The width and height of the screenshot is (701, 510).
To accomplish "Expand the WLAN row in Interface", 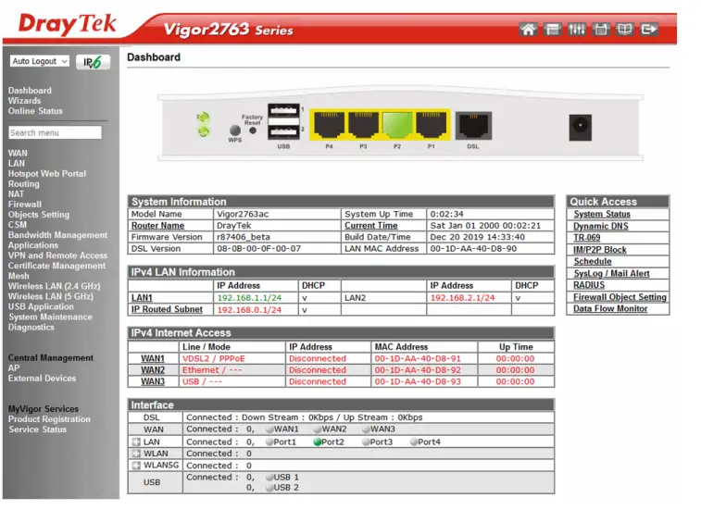I will [x=136, y=454].
